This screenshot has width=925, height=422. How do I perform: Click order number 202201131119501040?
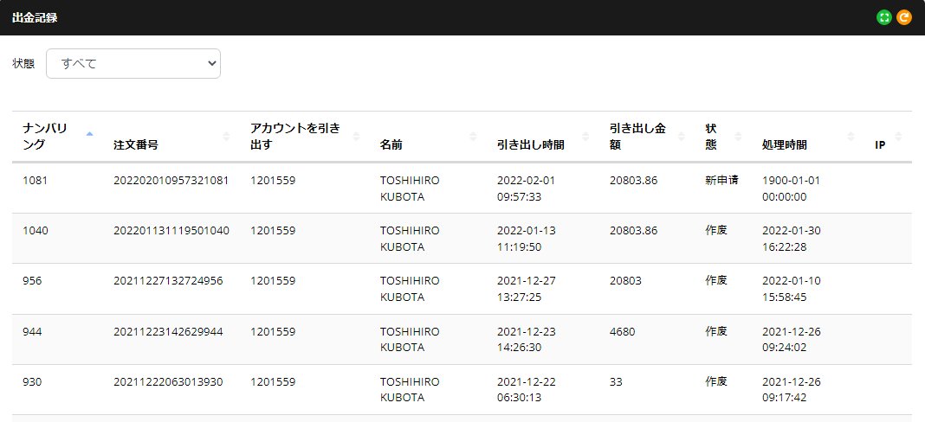(x=171, y=230)
